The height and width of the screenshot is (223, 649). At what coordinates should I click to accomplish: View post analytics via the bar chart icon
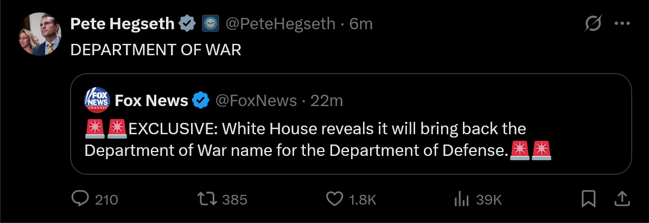[x=461, y=199]
